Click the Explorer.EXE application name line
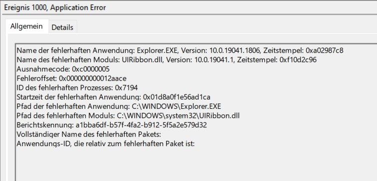377x181 pixels. [x=180, y=51]
